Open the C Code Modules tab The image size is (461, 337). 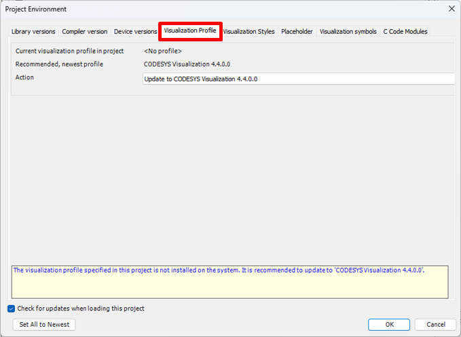pos(405,31)
